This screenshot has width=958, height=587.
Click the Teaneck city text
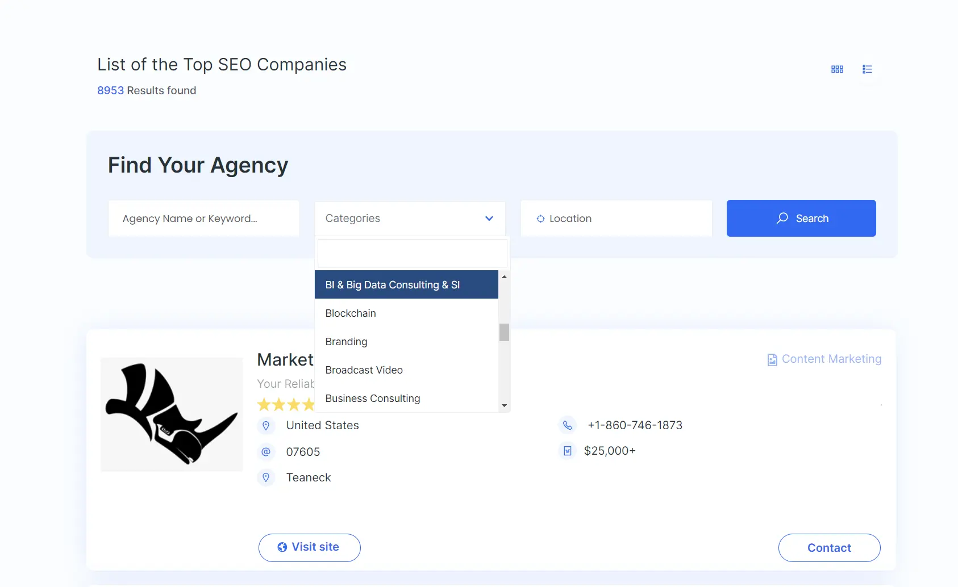[x=309, y=477]
